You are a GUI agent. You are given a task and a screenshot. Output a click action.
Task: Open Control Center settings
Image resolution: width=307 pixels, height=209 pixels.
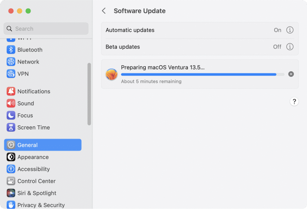pyautogui.click(x=37, y=181)
